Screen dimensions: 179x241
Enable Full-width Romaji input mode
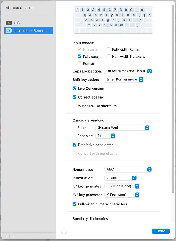click(x=108, y=49)
